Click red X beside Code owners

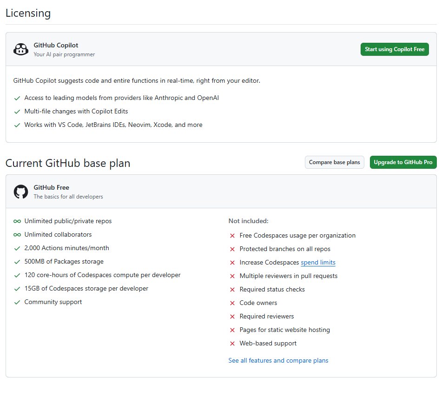pos(232,303)
